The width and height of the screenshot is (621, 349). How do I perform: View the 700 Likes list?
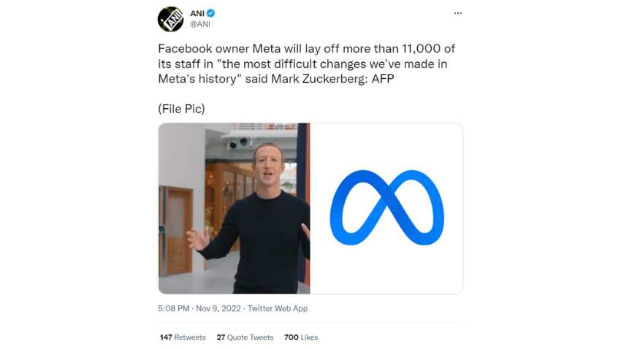[301, 337]
